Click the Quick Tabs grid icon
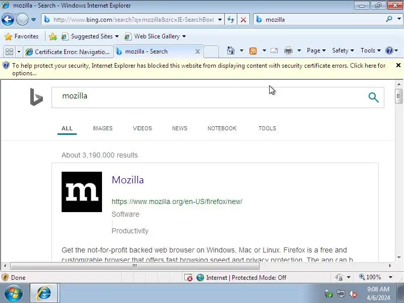 (x=9, y=52)
